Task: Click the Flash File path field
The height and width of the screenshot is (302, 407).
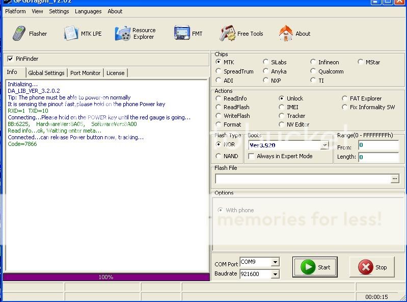Action: [303, 179]
